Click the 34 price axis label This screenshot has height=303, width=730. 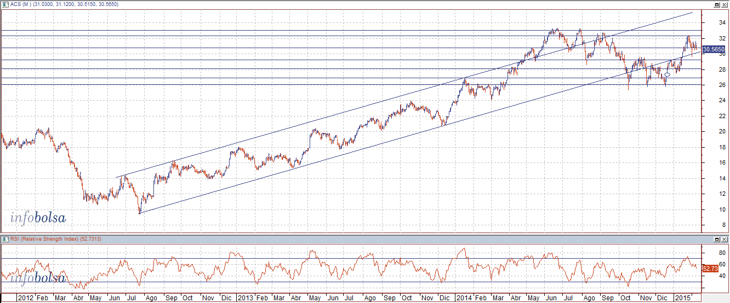pyautogui.click(x=721, y=23)
